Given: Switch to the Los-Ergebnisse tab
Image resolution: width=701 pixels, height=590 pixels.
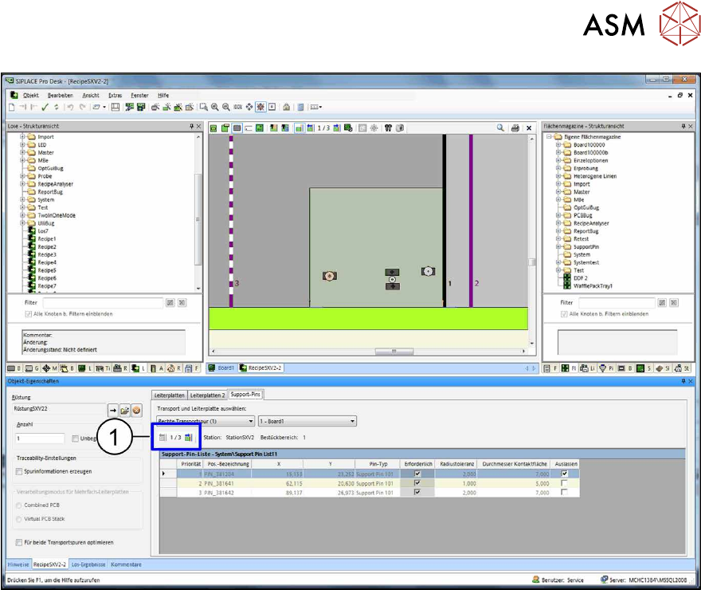Looking at the screenshot, I should (x=88, y=564).
